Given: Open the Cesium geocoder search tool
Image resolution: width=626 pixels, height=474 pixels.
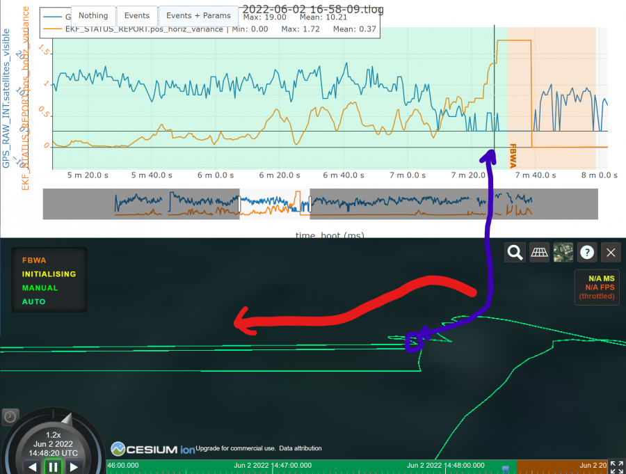Looking at the screenshot, I should click(x=515, y=252).
